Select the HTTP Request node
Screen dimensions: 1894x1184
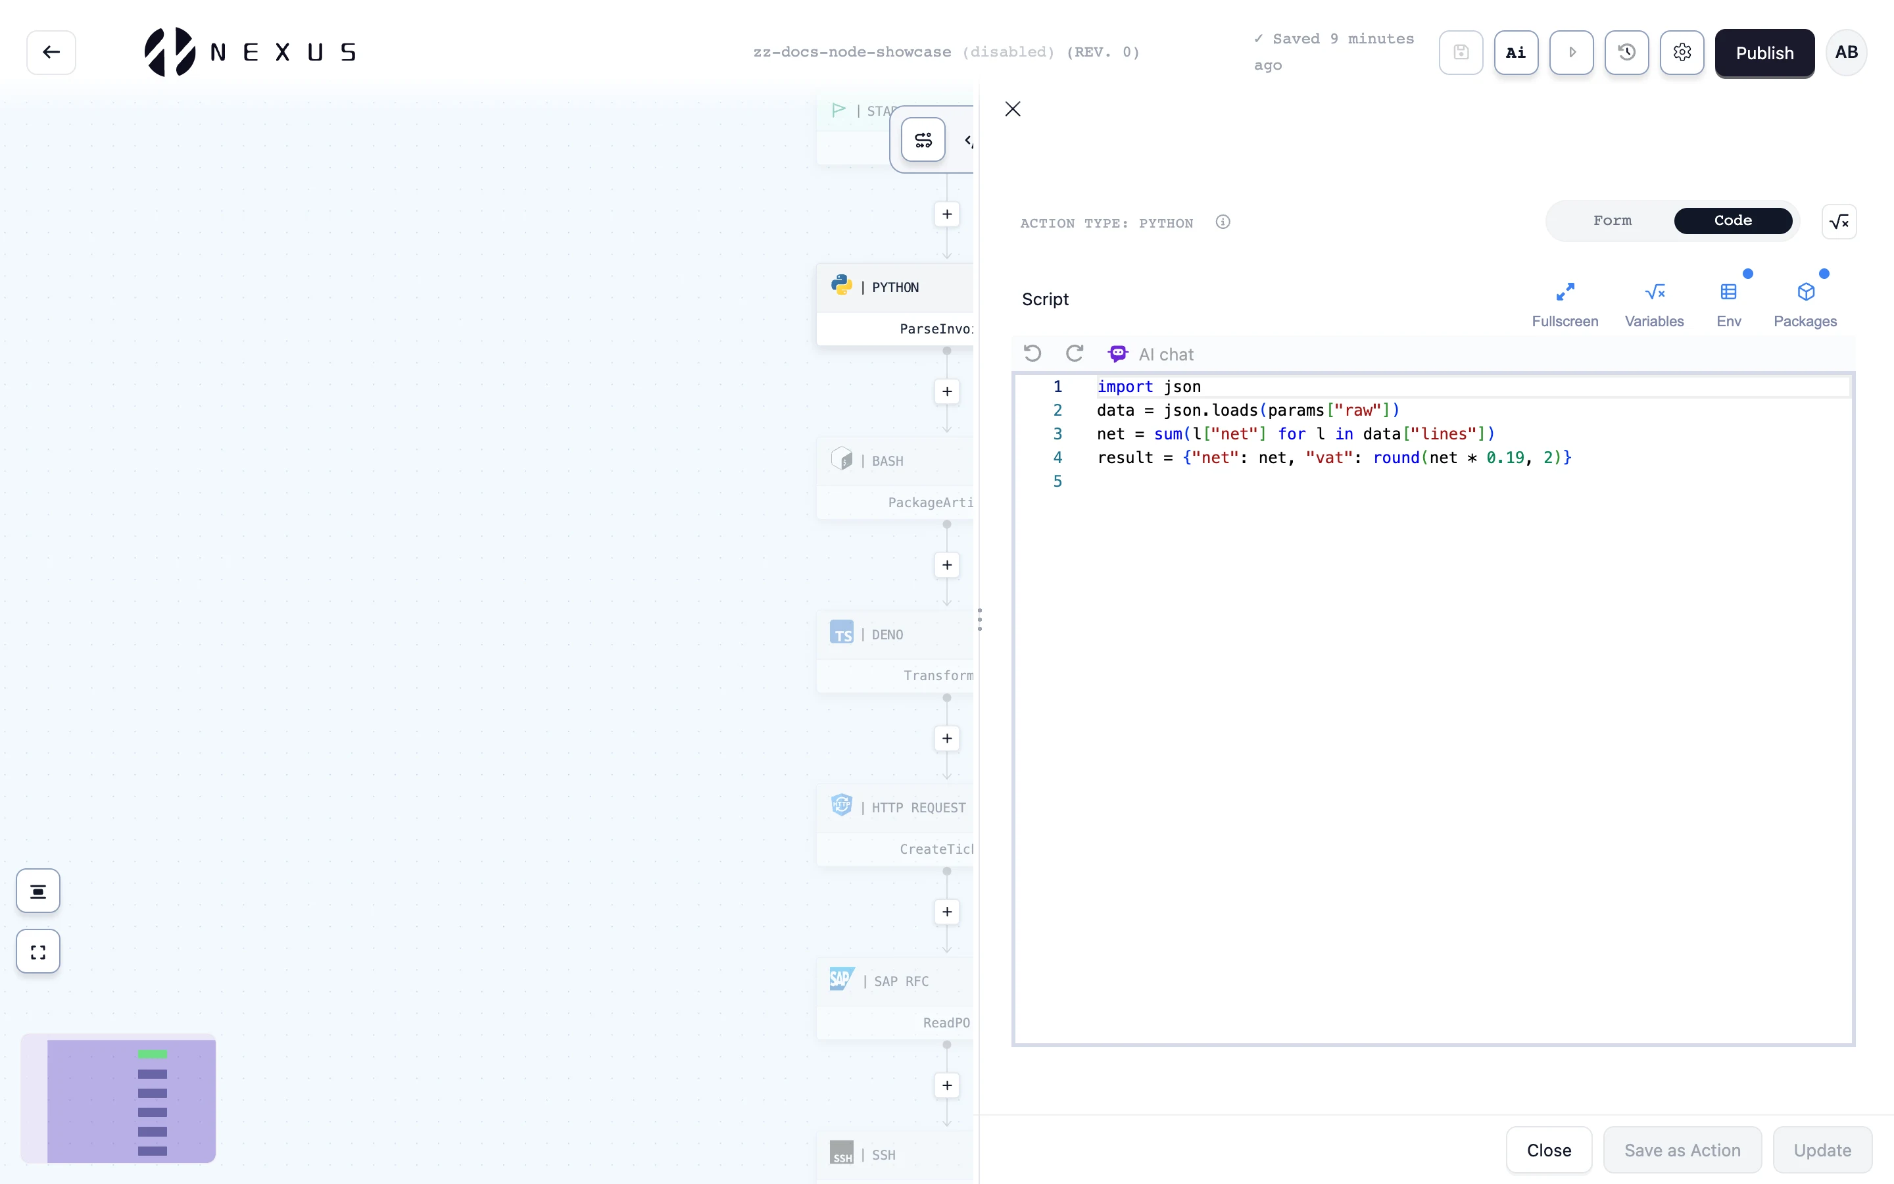[894, 826]
